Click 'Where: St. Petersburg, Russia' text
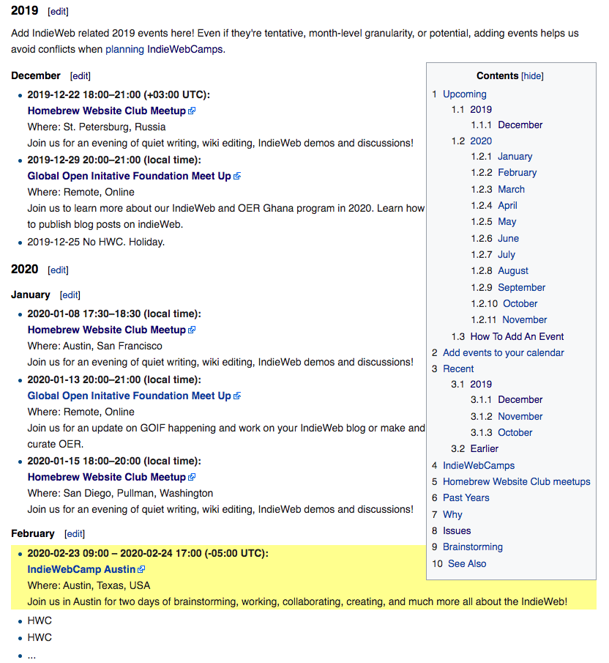609x663 pixels. coord(97,127)
